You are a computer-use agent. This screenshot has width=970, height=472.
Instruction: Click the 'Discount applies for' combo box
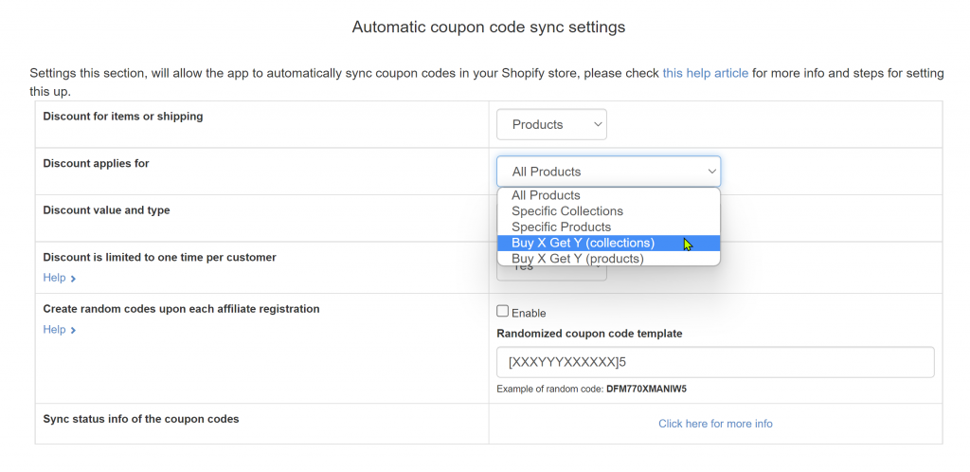point(608,172)
